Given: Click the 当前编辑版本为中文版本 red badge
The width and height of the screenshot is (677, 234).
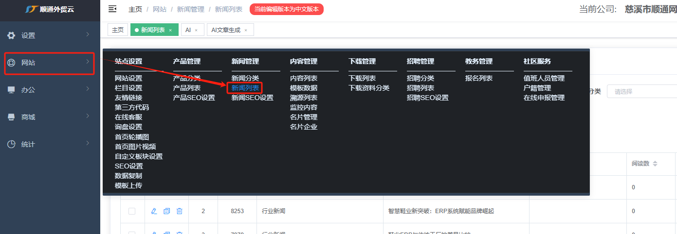Looking at the screenshot, I should 287,9.
